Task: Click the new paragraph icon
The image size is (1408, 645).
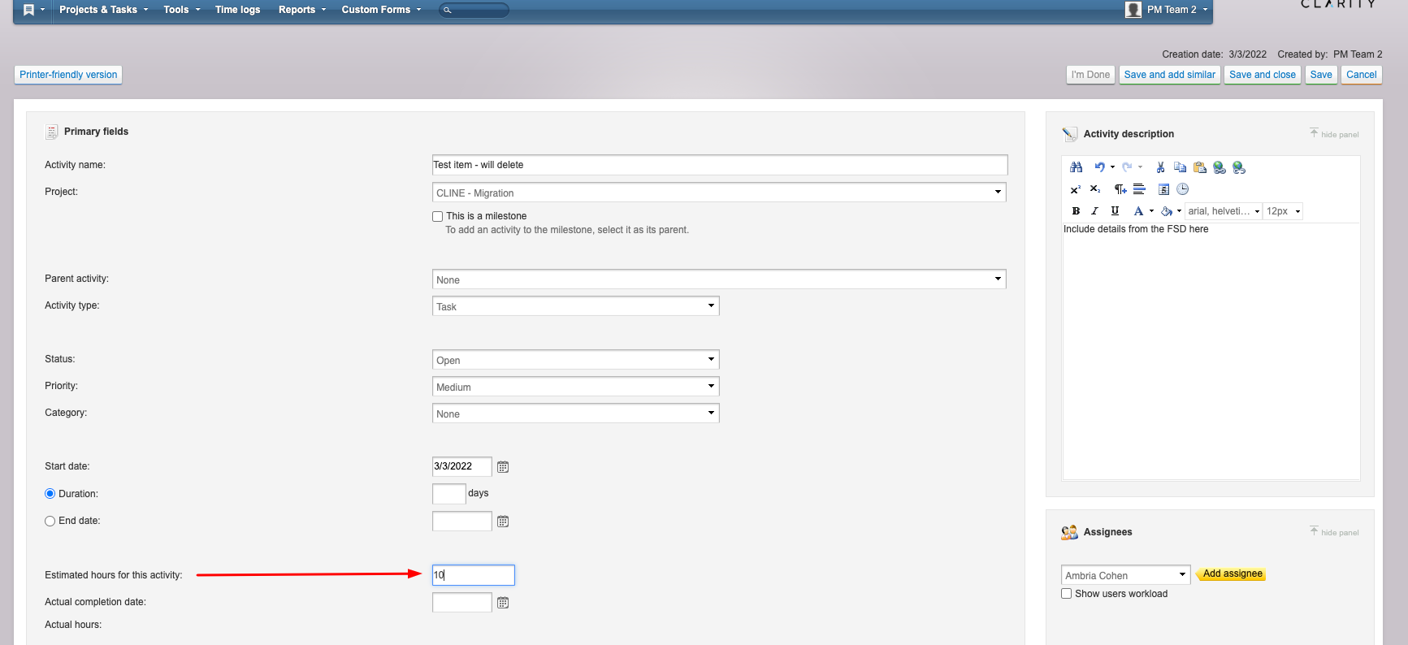Action: [1120, 189]
